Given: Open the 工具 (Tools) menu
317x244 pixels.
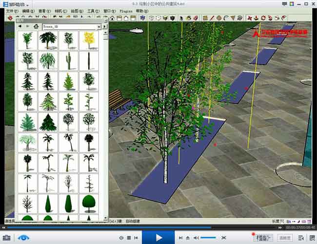Looking at the screenshot, I should (93, 11).
